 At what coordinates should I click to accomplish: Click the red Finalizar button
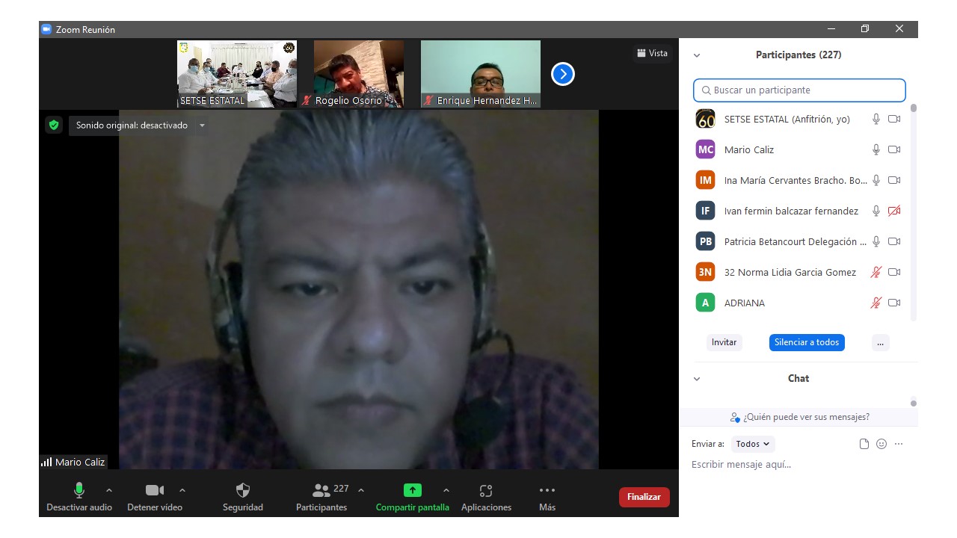click(644, 497)
